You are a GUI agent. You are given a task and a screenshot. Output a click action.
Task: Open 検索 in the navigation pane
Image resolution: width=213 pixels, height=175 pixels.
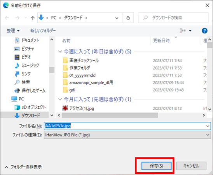click(22, 82)
